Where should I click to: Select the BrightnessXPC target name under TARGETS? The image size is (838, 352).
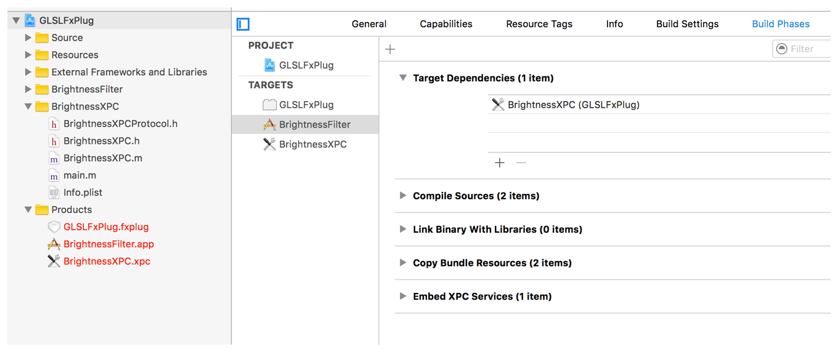313,144
